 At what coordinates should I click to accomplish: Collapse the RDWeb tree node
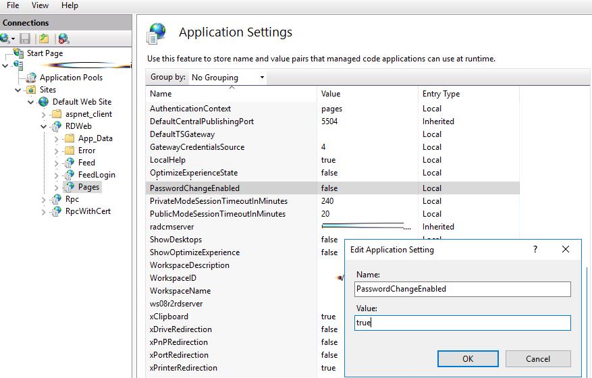44,126
